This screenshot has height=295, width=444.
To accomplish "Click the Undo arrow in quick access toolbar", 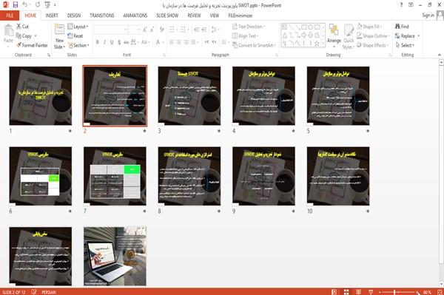I will (x=25, y=5).
